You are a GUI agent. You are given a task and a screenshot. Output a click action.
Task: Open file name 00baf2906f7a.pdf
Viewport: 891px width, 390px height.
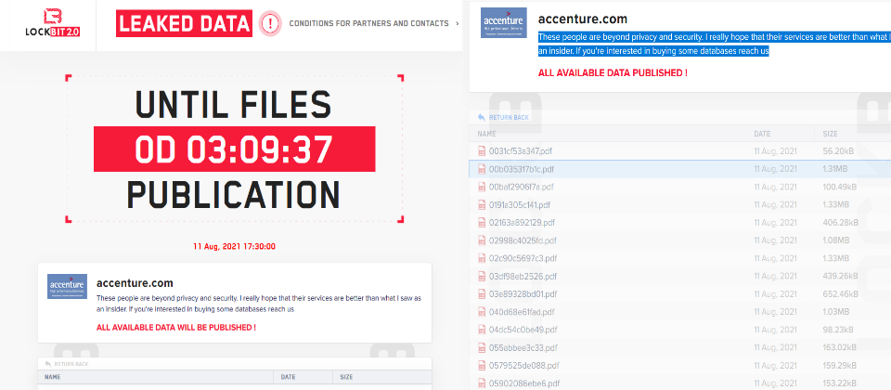[521, 187]
